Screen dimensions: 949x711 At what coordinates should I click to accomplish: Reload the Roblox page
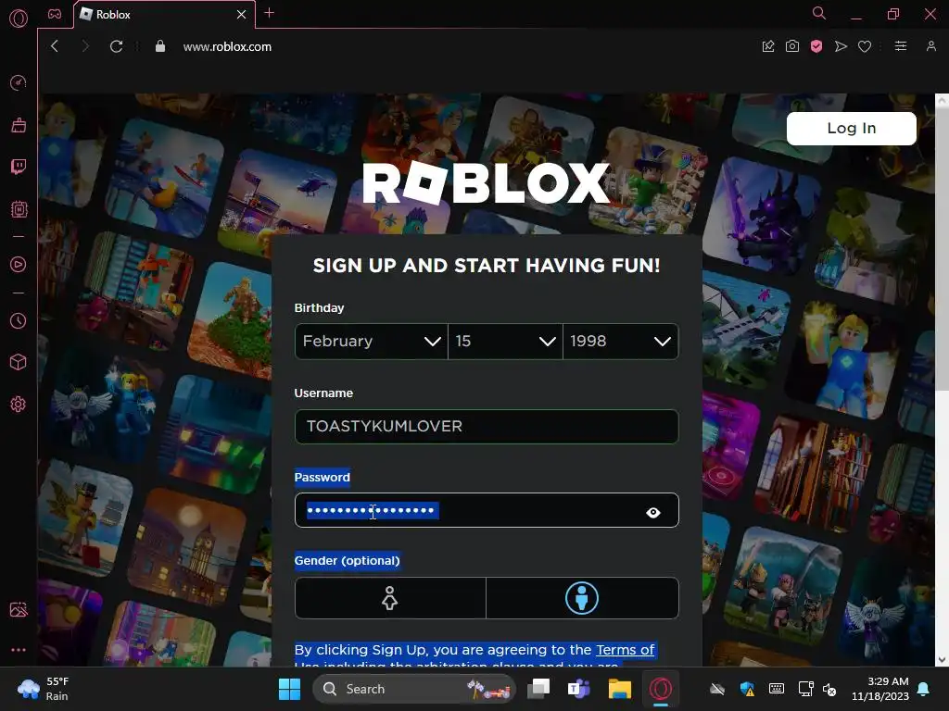(116, 46)
